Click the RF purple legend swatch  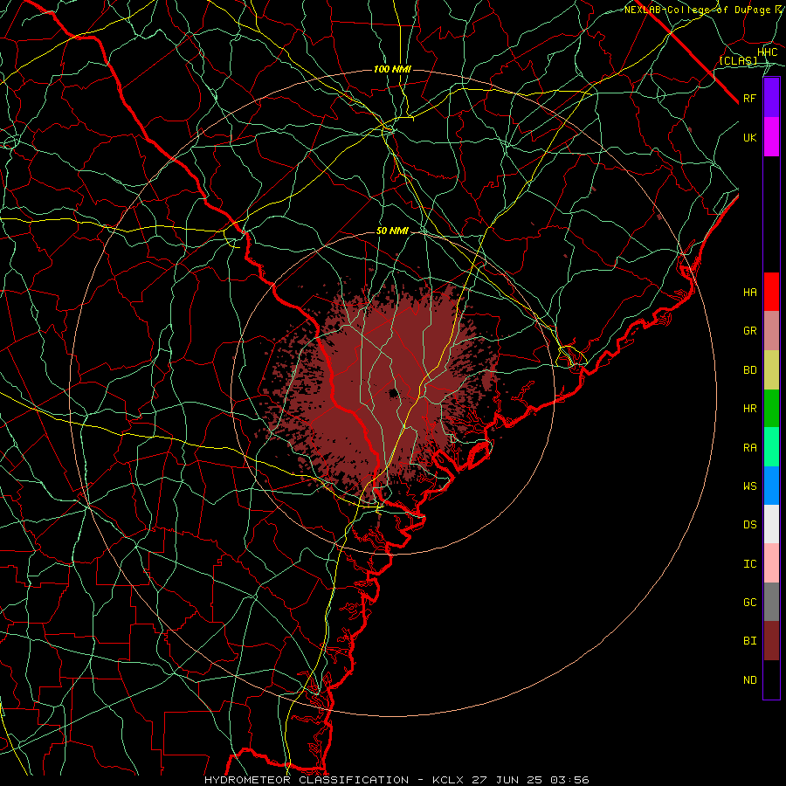[771, 98]
